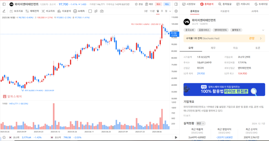Image resolution: width=269 pixels, height=141 pixels.
Task: Switch to the 종목정보 tab
Action: tap(195, 11)
